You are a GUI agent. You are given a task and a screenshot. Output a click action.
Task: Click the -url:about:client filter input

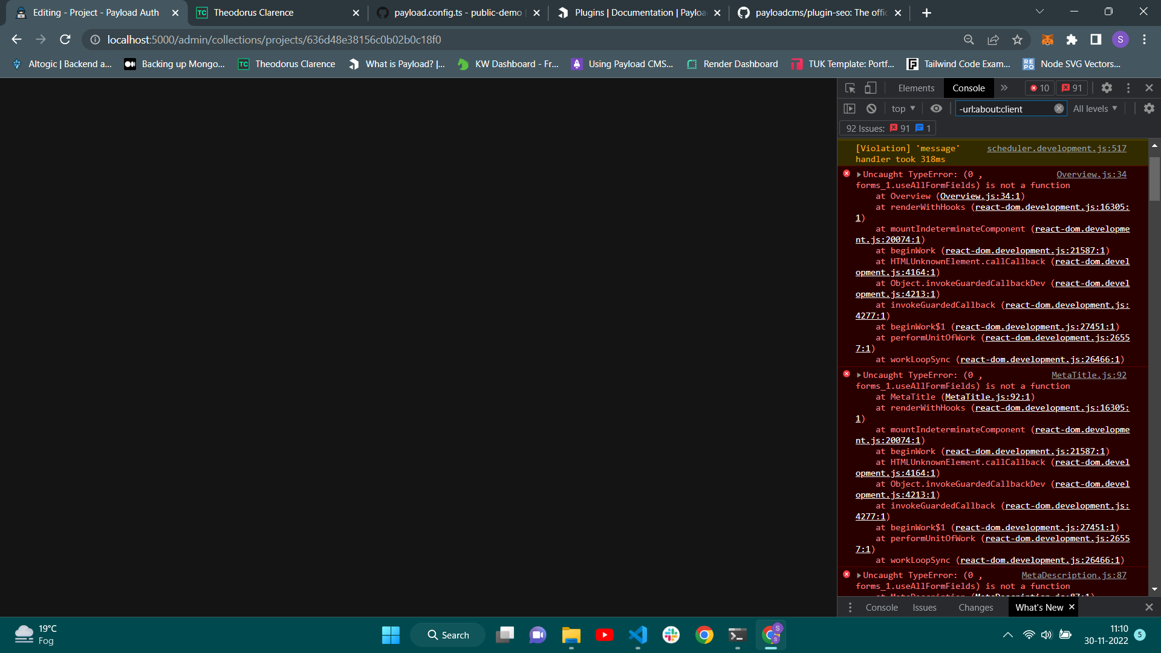click(1004, 109)
